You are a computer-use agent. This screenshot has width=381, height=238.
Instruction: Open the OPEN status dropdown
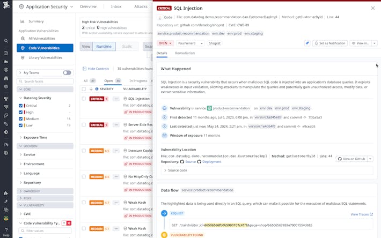165,43
